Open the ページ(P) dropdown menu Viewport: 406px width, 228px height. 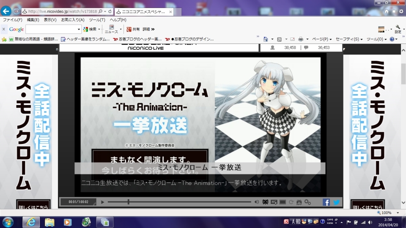pos(322,39)
